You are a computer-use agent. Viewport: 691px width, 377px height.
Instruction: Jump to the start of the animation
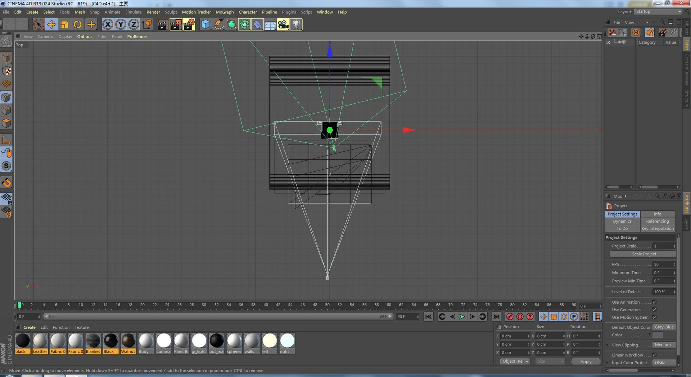pyautogui.click(x=428, y=317)
